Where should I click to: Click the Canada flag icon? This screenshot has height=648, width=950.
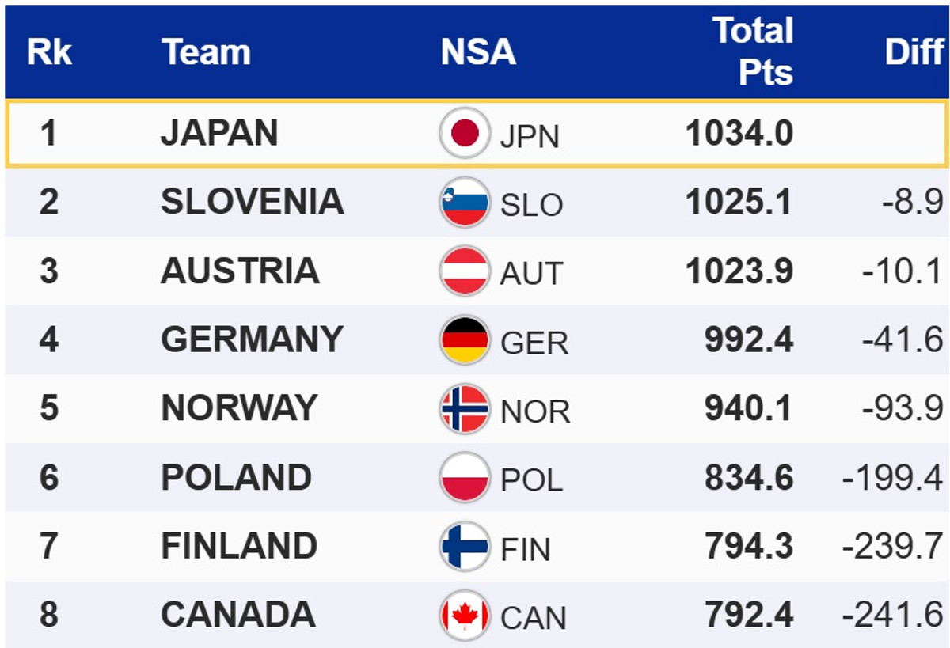click(465, 616)
